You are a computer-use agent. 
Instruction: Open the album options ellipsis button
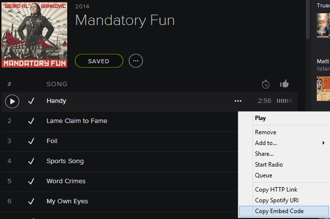[136, 61]
